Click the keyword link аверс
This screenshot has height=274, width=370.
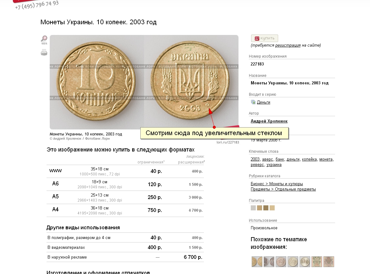tap(267, 159)
